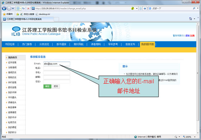Open 我的课程 in the sidebar
This screenshot has height=140, width=201.
click(x=12, y=127)
